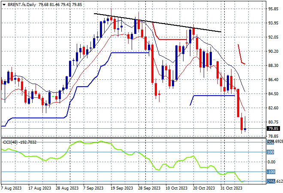Click the 95.85 price axis label
283x193 pixels.
click(273, 9)
